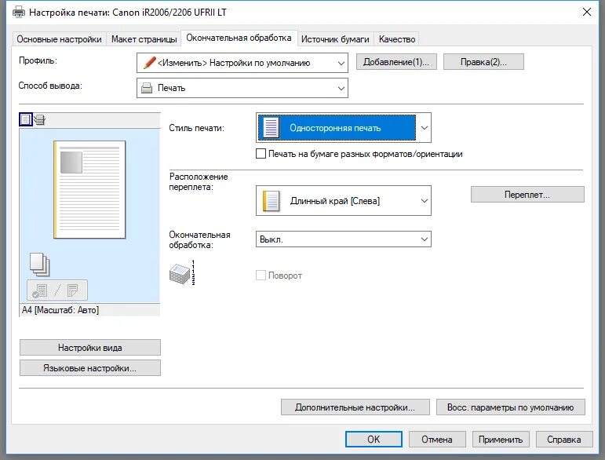The height and width of the screenshot is (460, 605).
Task: Click the stacked pages icon in preview
Action: [x=40, y=265]
